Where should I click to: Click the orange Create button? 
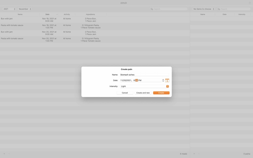coord(161,93)
